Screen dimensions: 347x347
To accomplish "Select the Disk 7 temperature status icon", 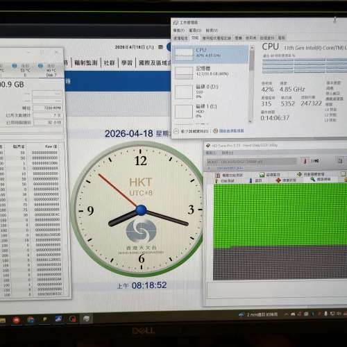I will coord(40,66).
